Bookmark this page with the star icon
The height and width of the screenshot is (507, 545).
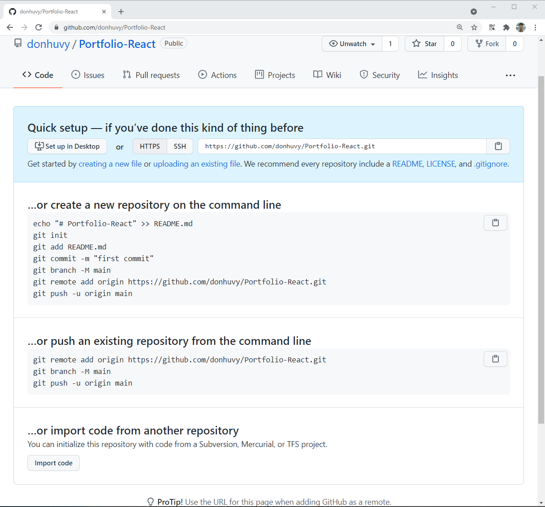[x=474, y=27]
